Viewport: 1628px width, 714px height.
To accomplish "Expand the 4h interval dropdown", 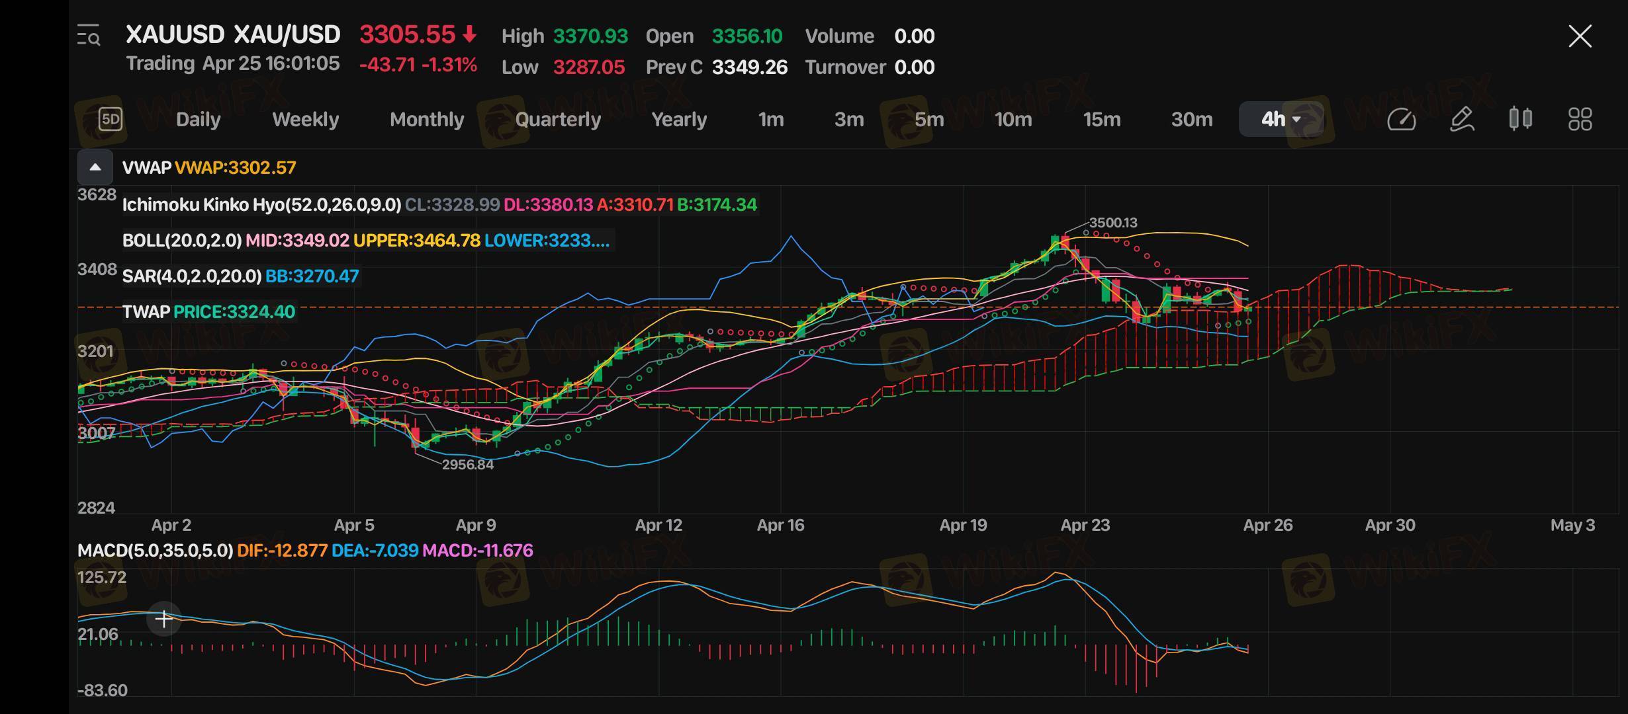I will click(x=1281, y=119).
